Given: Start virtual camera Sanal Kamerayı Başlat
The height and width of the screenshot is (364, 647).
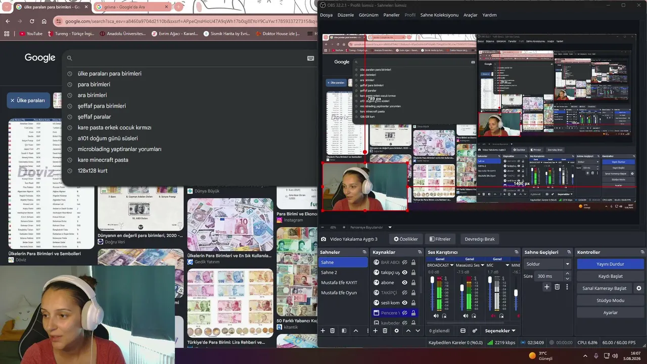Looking at the screenshot, I should 604,288.
